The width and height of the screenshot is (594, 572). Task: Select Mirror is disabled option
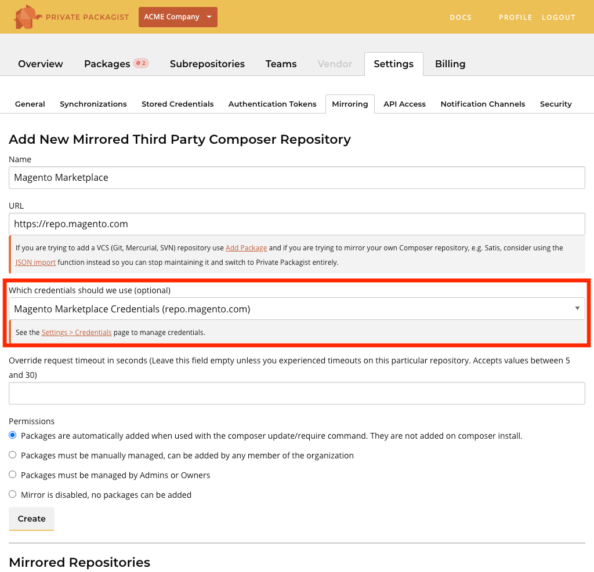(x=13, y=495)
